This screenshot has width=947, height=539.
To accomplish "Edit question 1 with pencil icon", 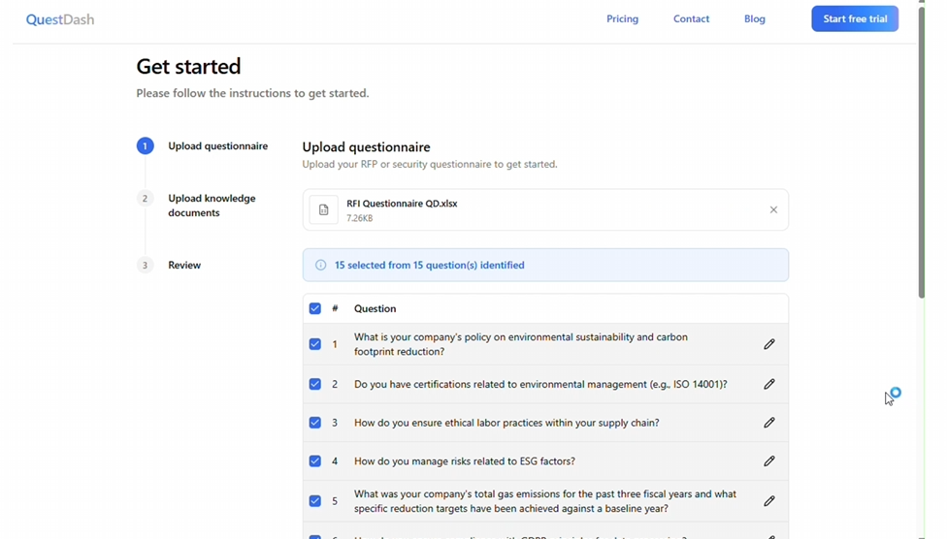I will click(768, 344).
